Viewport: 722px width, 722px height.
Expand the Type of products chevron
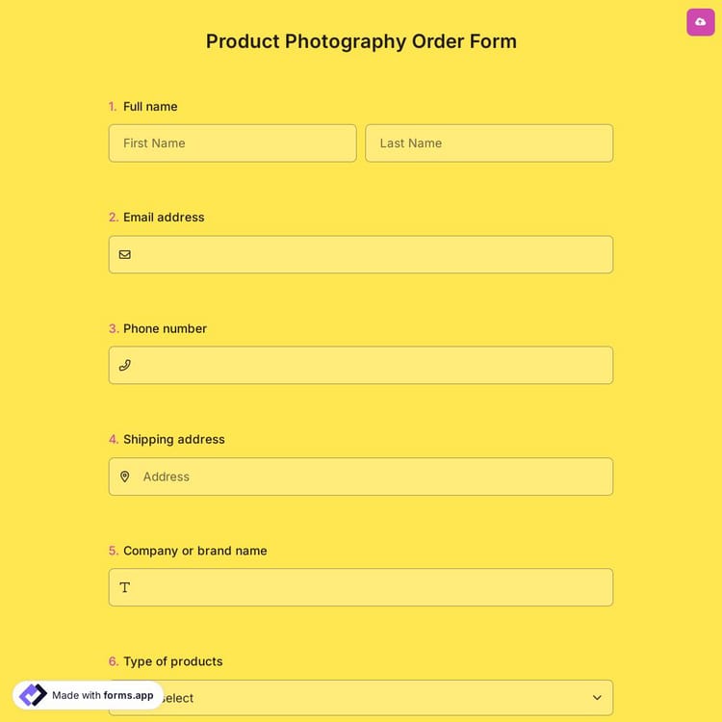coord(597,698)
